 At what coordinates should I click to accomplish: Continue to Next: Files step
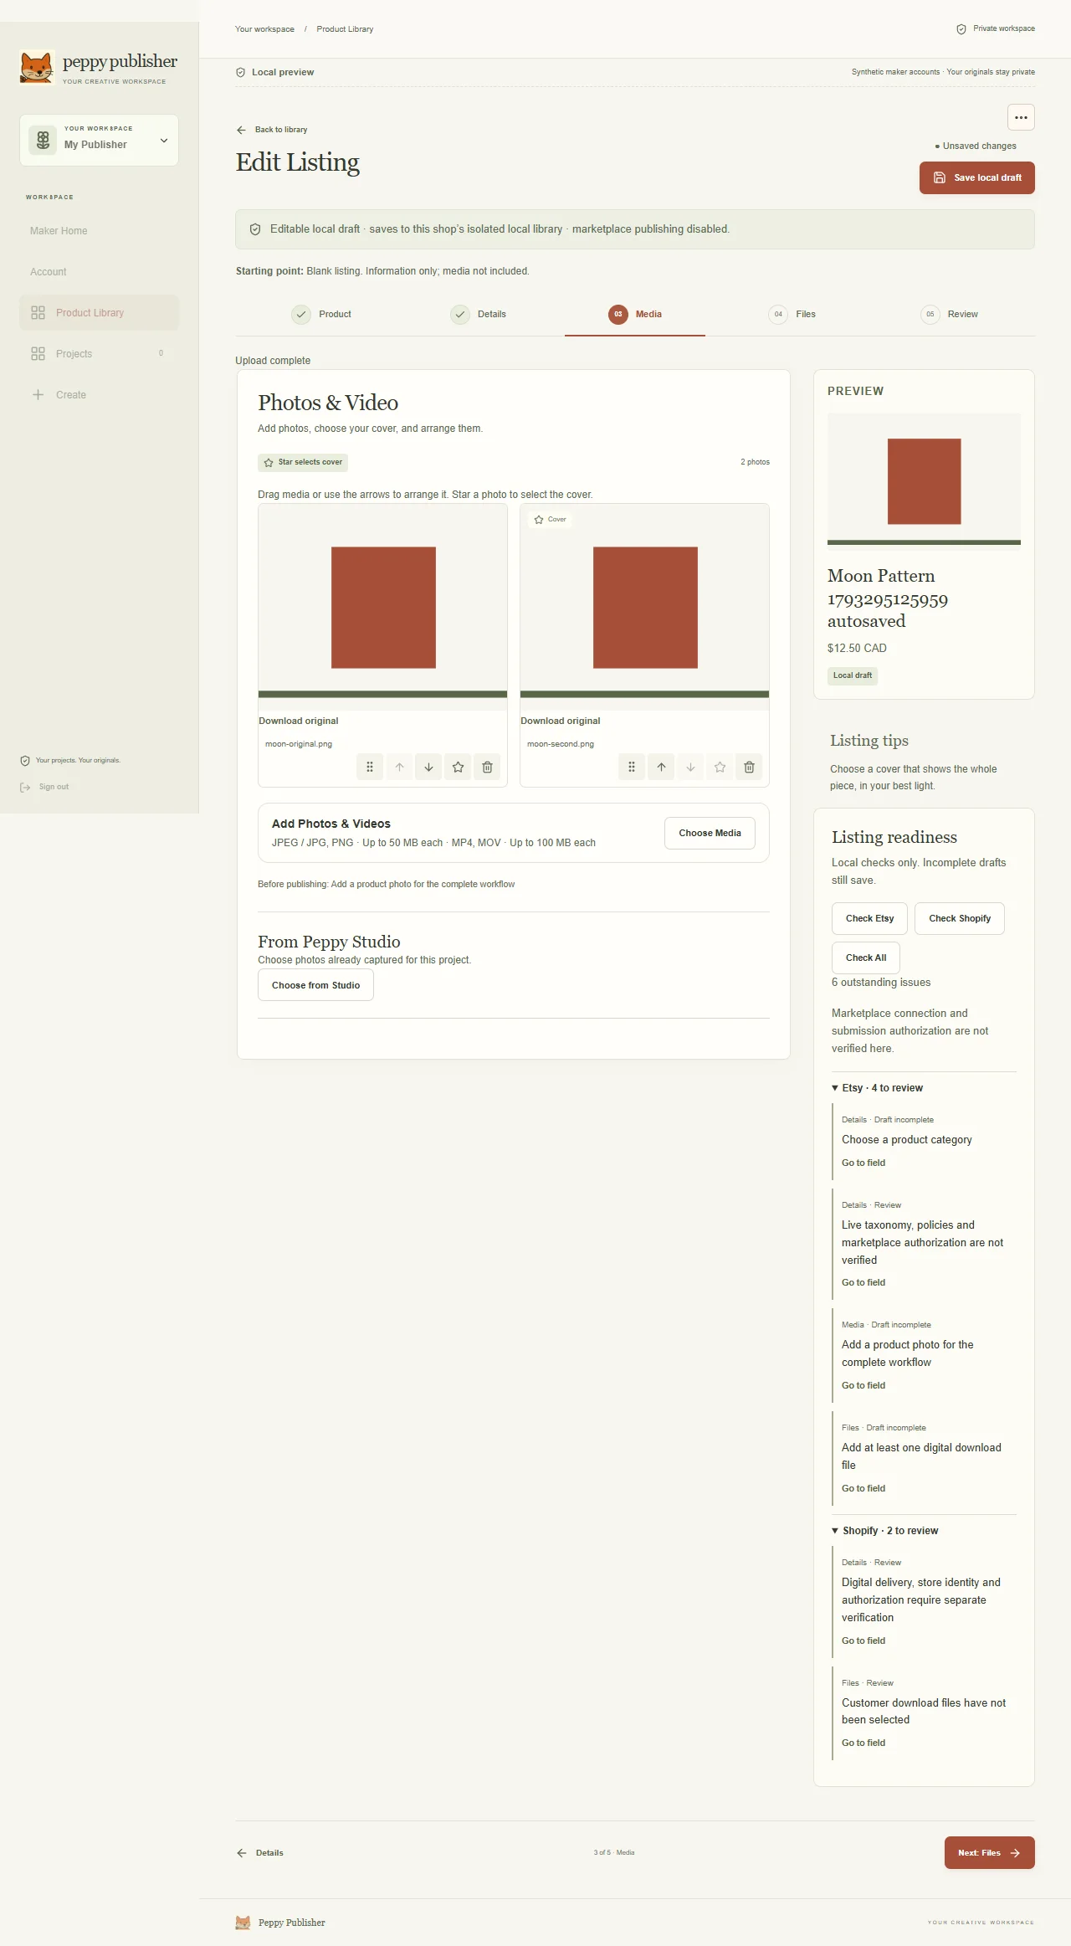pyautogui.click(x=989, y=1853)
